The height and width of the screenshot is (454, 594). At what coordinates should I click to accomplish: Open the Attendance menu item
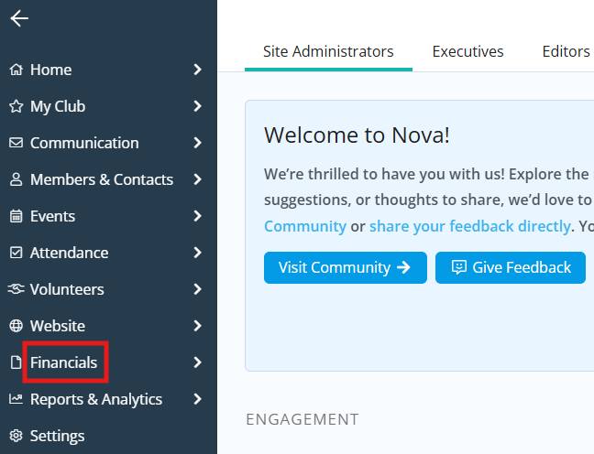pyautogui.click(x=70, y=253)
